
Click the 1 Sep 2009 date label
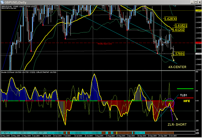coord(131,136)
